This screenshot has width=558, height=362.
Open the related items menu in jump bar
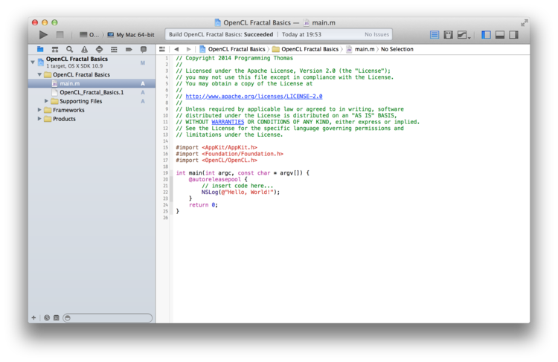point(162,49)
